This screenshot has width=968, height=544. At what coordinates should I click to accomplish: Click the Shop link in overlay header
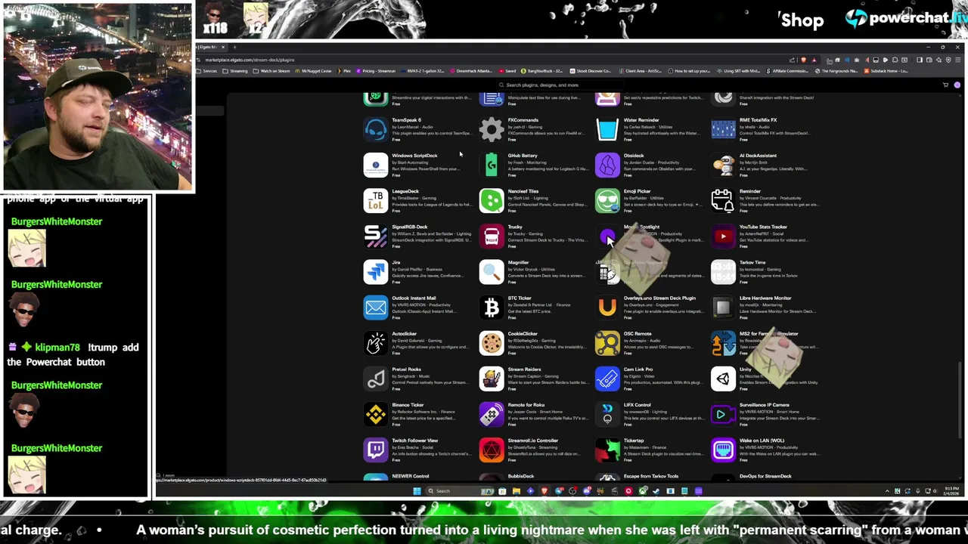coord(802,20)
